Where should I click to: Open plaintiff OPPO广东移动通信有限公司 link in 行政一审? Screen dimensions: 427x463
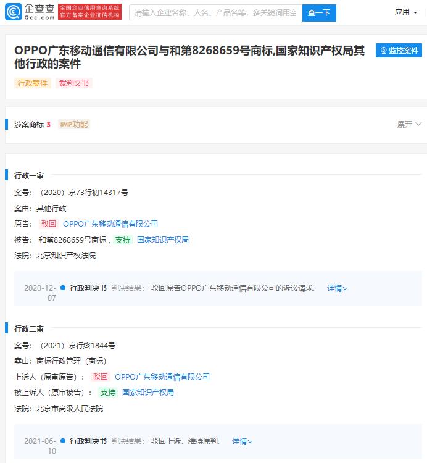tap(110, 224)
